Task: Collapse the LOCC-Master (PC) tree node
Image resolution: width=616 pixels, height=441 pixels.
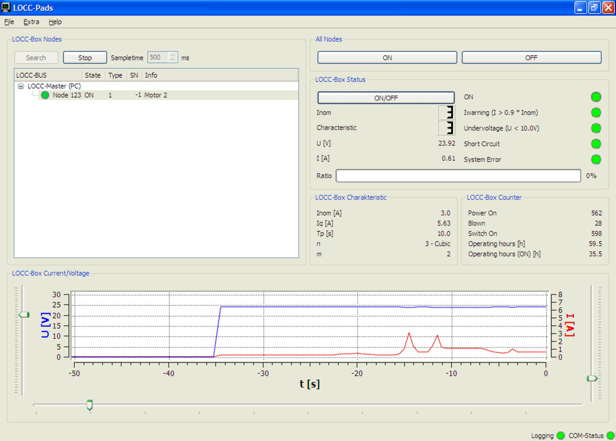Action: (21, 86)
